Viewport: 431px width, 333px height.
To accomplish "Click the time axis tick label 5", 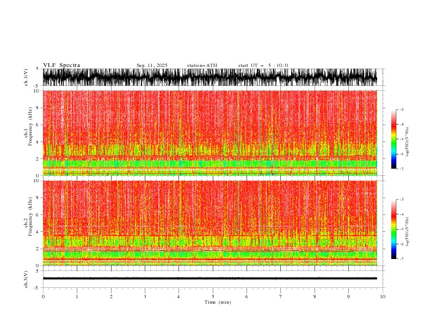I will pos(213,297).
